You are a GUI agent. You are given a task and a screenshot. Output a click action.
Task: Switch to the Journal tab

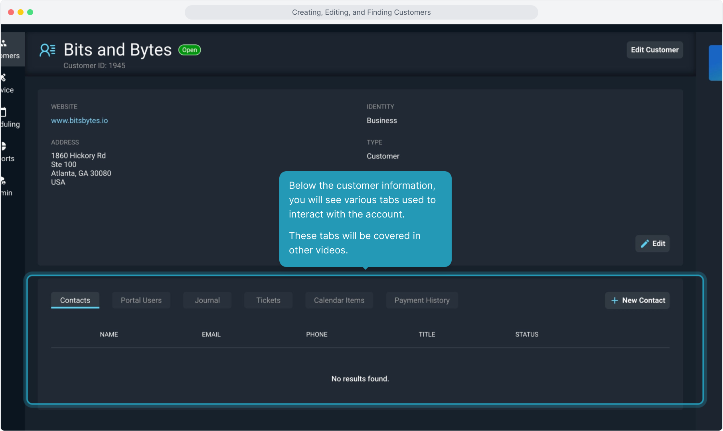click(x=207, y=301)
